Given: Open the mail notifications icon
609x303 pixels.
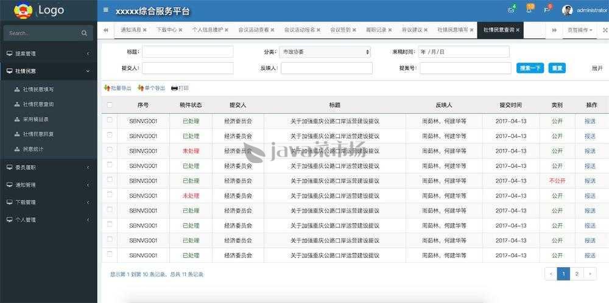Looking at the screenshot, I should click(x=511, y=10).
